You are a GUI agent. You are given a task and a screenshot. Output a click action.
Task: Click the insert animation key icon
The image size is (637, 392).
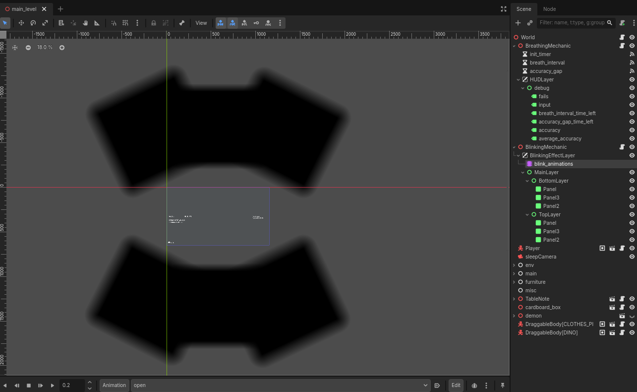pos(256,23)
